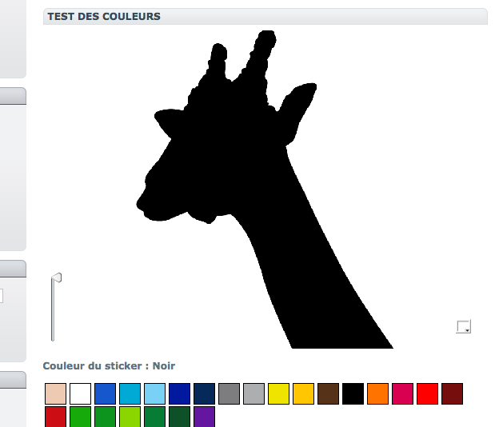
Task: Click the small square resize icon at bottom-right of preview
Action: coord(464,326)
